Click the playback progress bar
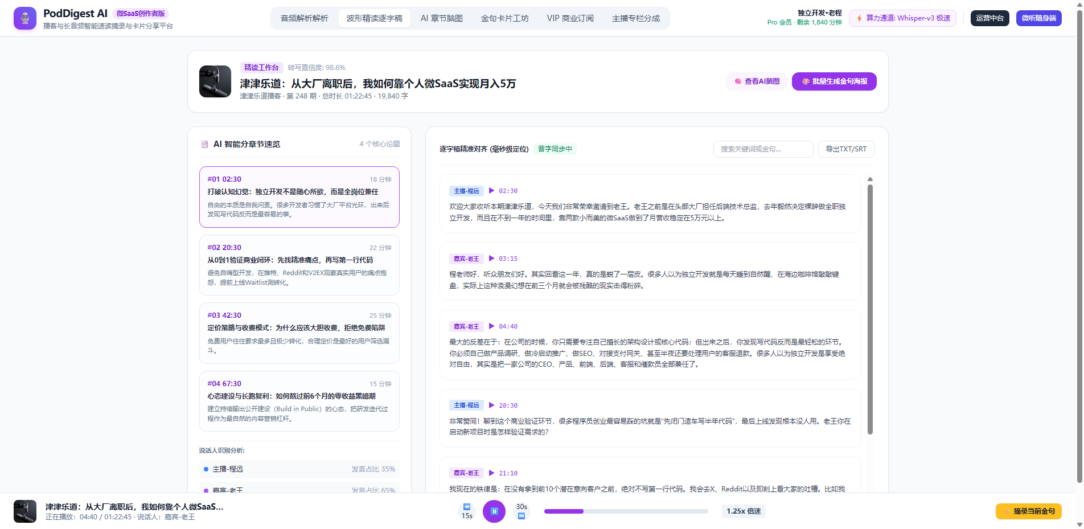The image size is (1084, 529). click(626, 511)
